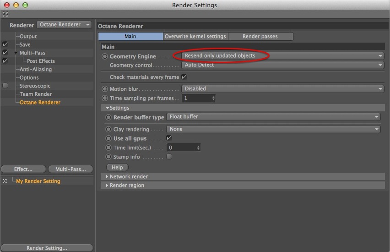390x252 pixels.
Task: Click the Help button
Action: (x=117, y=167)
